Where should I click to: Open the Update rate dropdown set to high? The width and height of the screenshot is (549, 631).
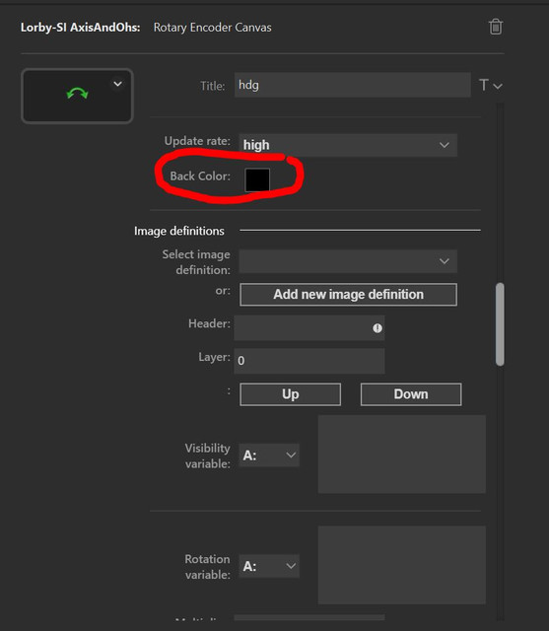tap(348, 145)
